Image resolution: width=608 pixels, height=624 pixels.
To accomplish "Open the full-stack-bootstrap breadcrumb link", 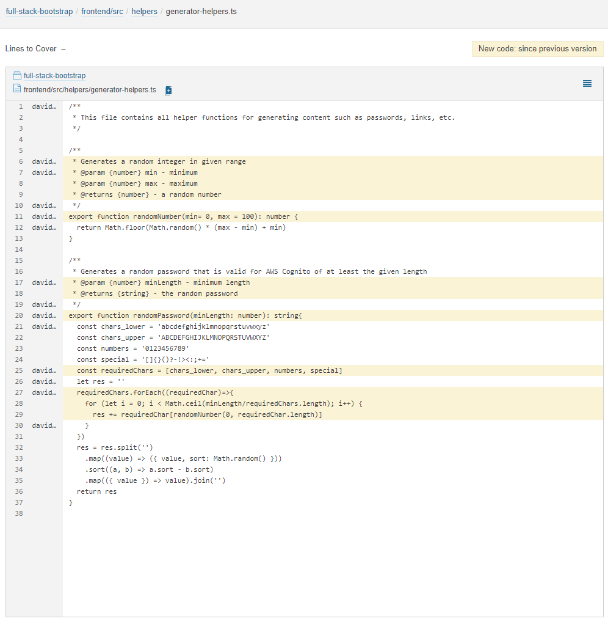I will pyautogui.click(x=38, y=11).
